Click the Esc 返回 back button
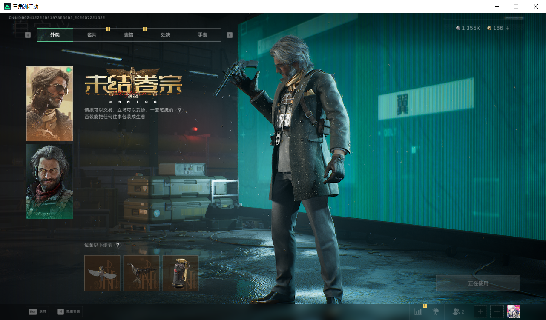546x320 pixels. pyautogui.click(x=37, y=311)
